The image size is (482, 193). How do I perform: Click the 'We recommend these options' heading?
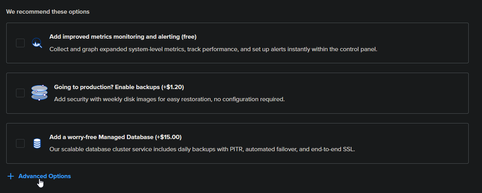point(48,12)
